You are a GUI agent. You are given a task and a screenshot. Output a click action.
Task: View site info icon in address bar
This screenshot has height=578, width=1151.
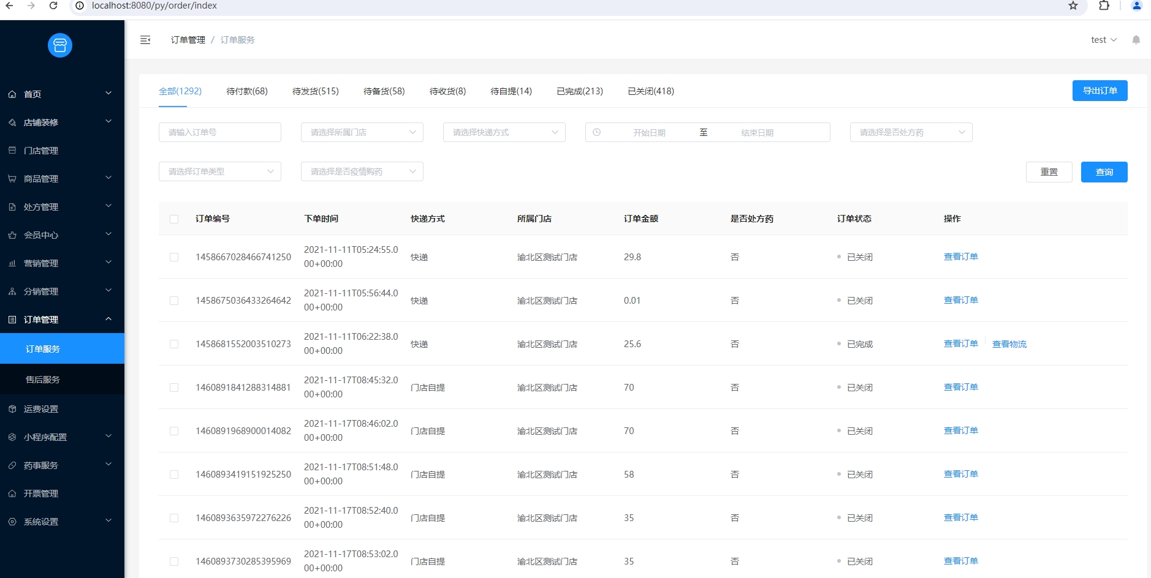[80, 6]
